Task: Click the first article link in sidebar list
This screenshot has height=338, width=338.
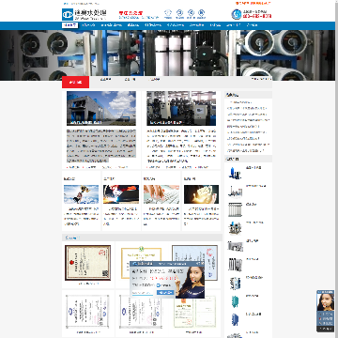Action: point(241,102)
